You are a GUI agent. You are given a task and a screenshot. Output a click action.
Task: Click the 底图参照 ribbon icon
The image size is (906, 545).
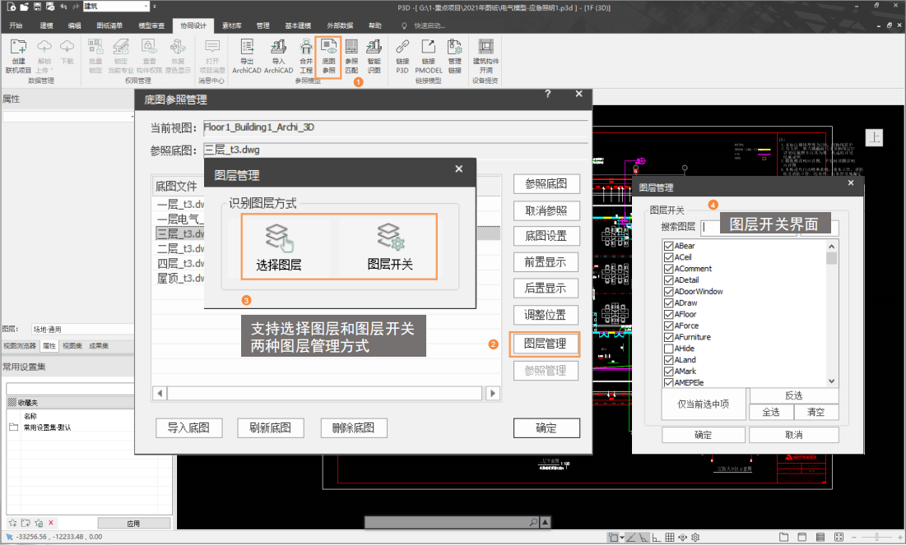(x=328, y=56)
